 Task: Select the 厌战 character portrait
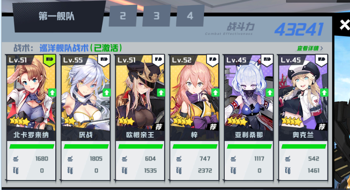[x=86, y=92]
